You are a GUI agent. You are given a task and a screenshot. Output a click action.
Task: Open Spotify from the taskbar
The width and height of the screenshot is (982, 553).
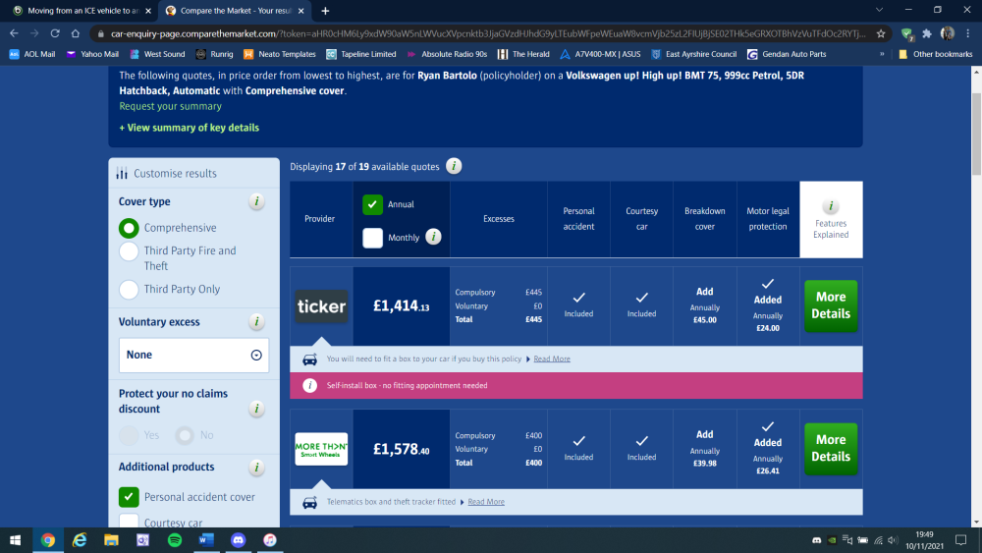175,540
